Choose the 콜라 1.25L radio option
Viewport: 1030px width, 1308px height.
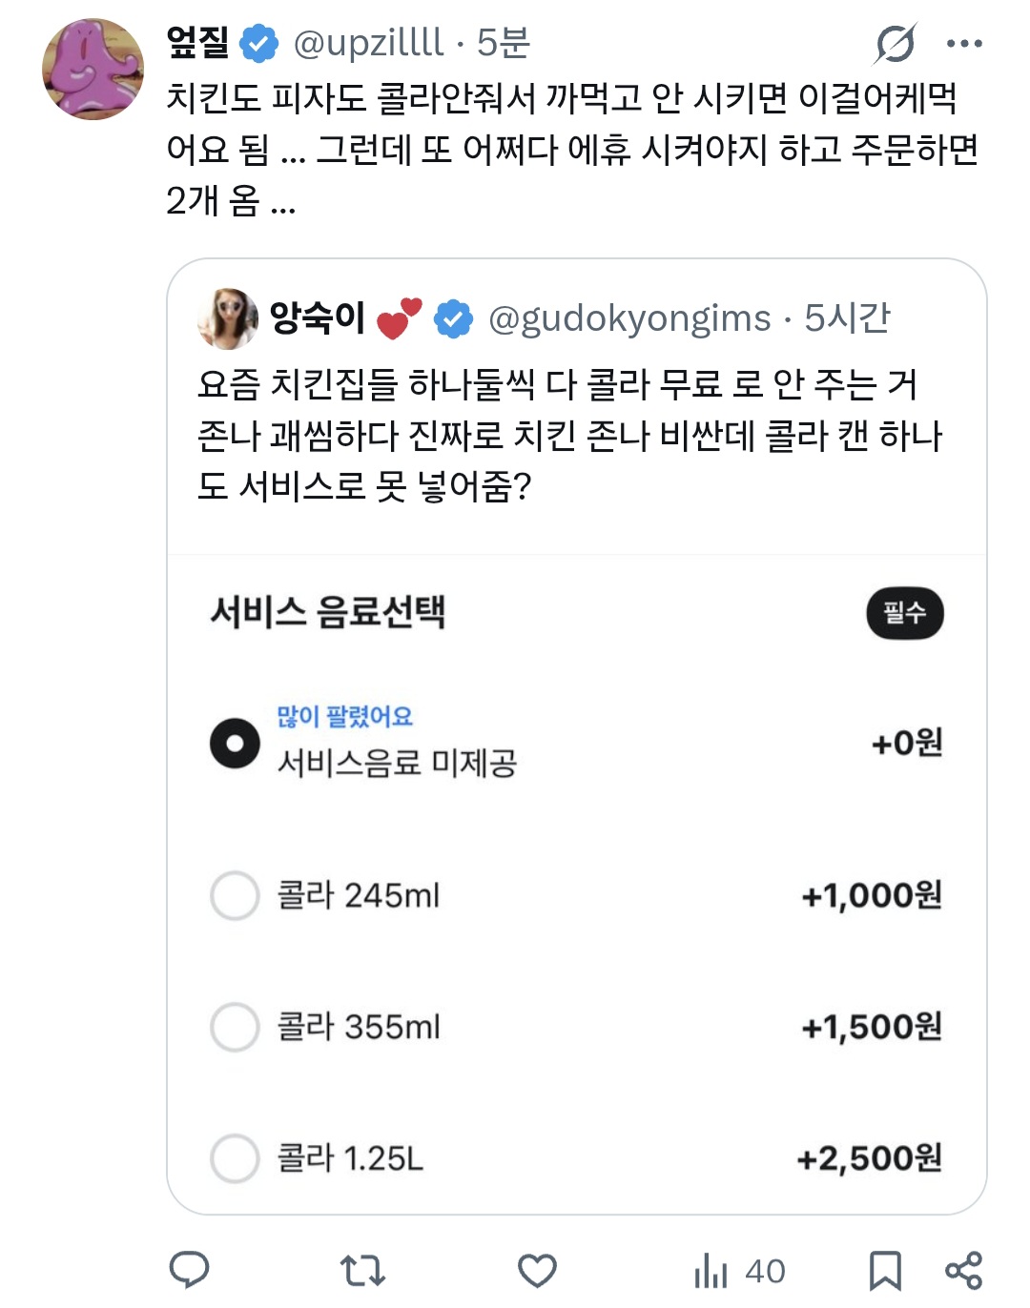point(235,1158)
